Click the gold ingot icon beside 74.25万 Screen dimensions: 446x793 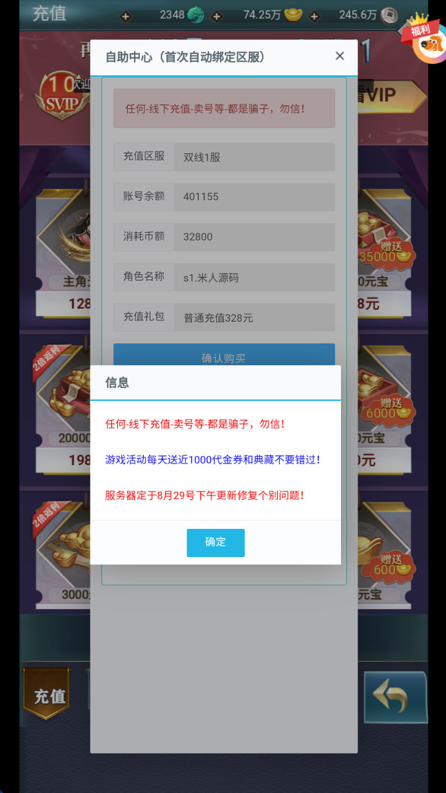[293, 15]
